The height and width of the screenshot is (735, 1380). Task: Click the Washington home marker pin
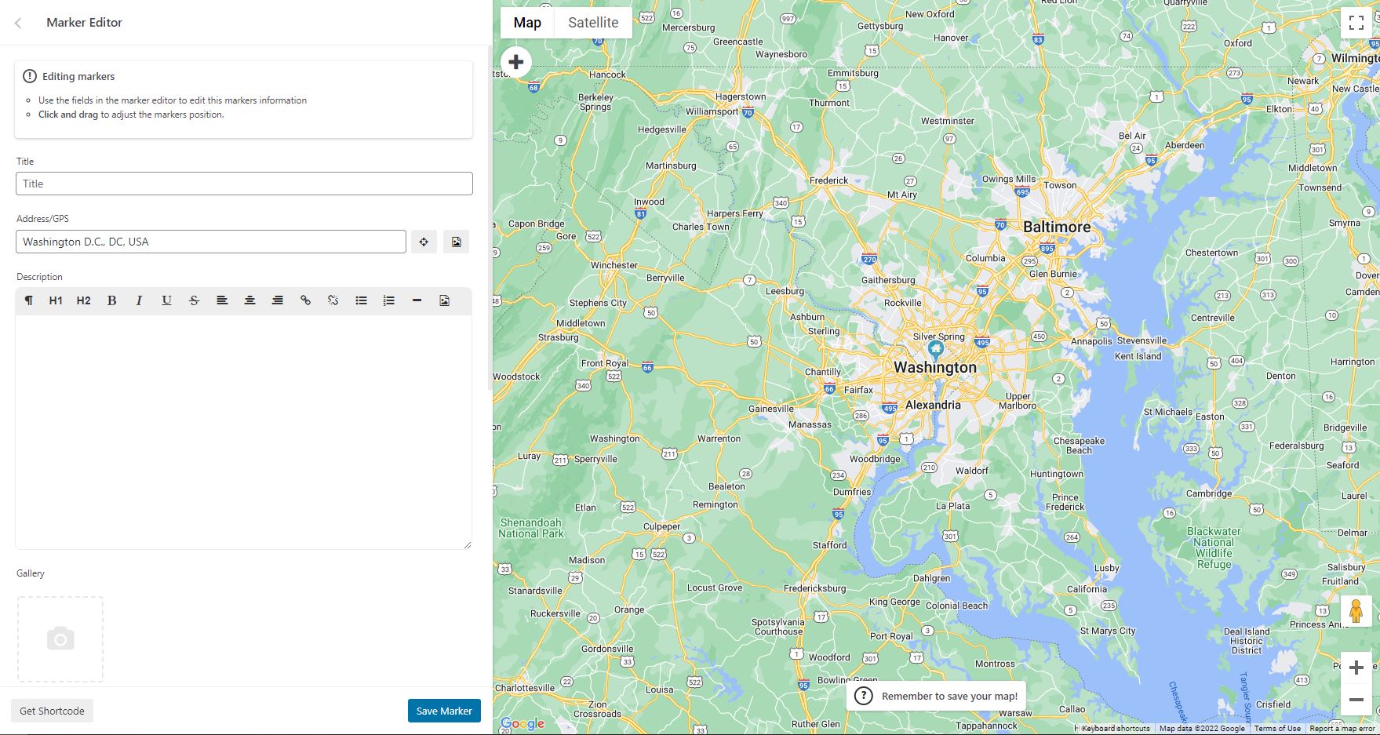935,350
